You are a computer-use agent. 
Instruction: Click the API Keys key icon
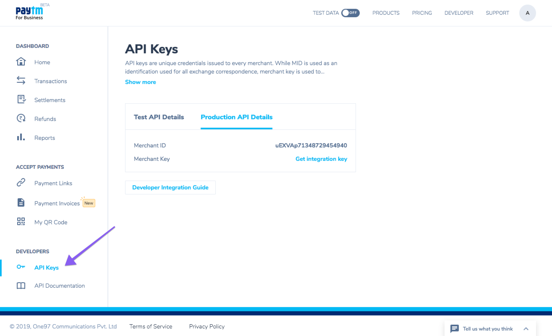(x=21, y=267)
